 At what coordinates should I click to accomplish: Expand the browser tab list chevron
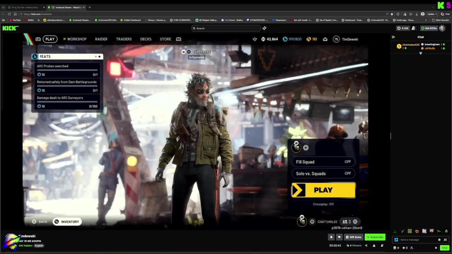(3, 7)
